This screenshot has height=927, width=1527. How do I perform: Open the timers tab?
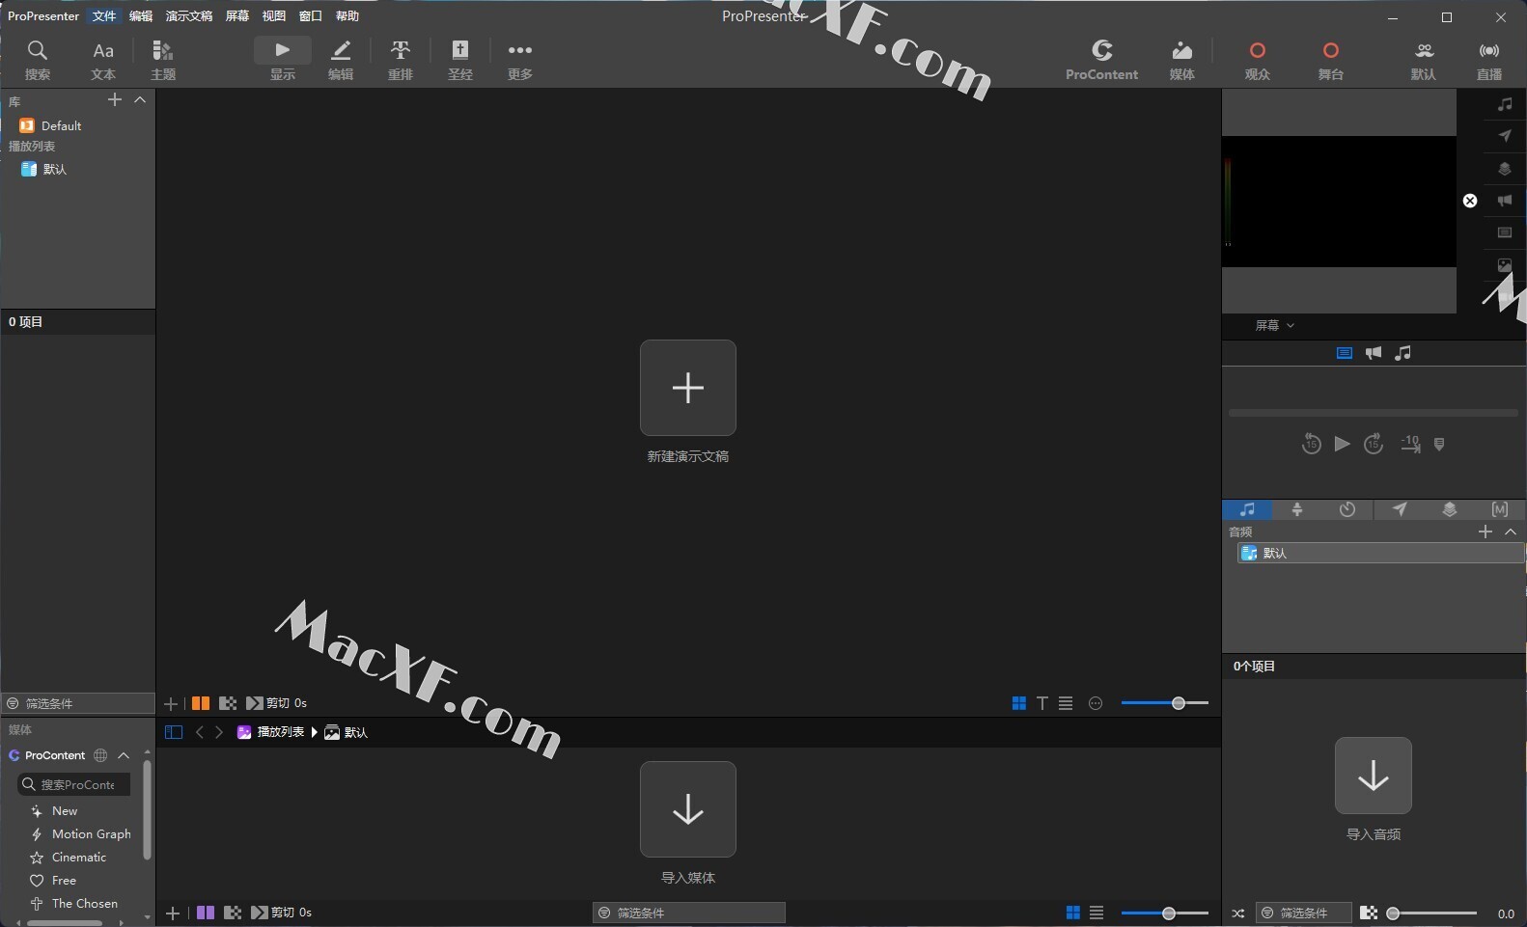1347,509
